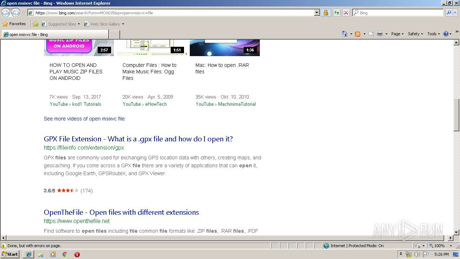Screen dimensions: 460x259
Task: Click 'Internet | Protected Mode: On' status
Action: [354, 246]
